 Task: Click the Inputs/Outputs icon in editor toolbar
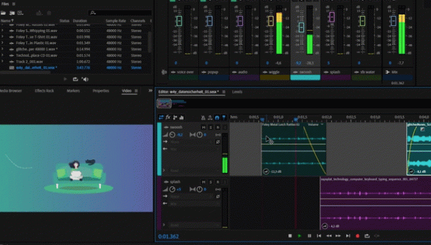[161, 118]
